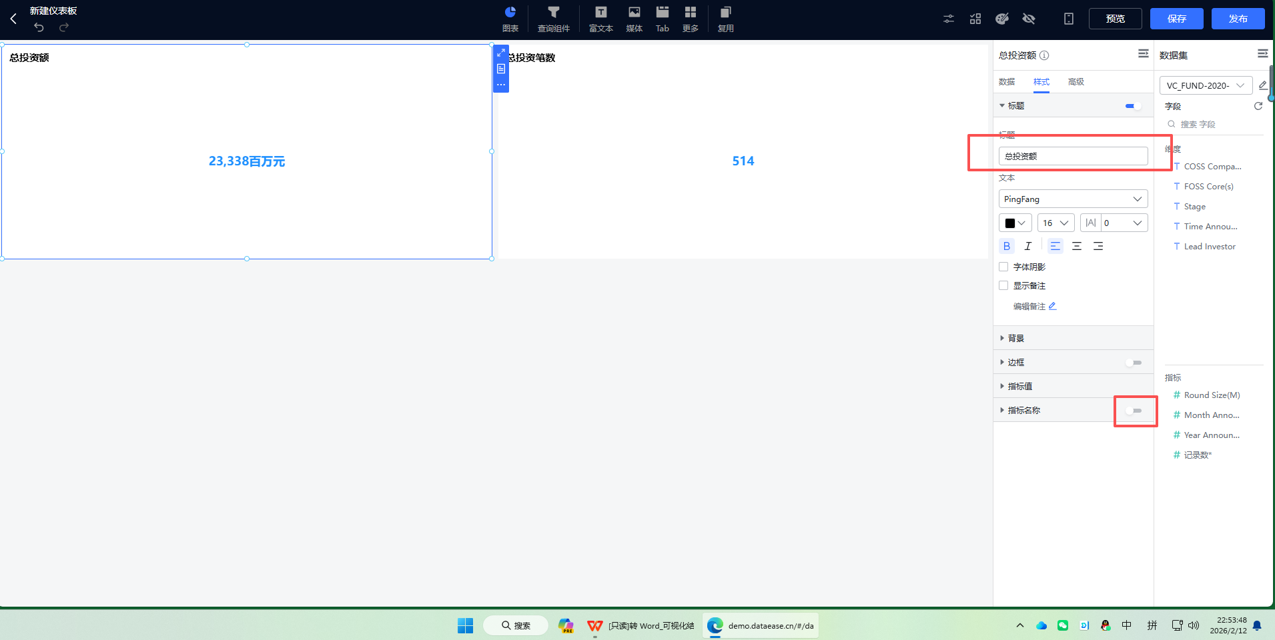
Task: Toggle the 边框 switch on
Action: tap(1133, 363)
